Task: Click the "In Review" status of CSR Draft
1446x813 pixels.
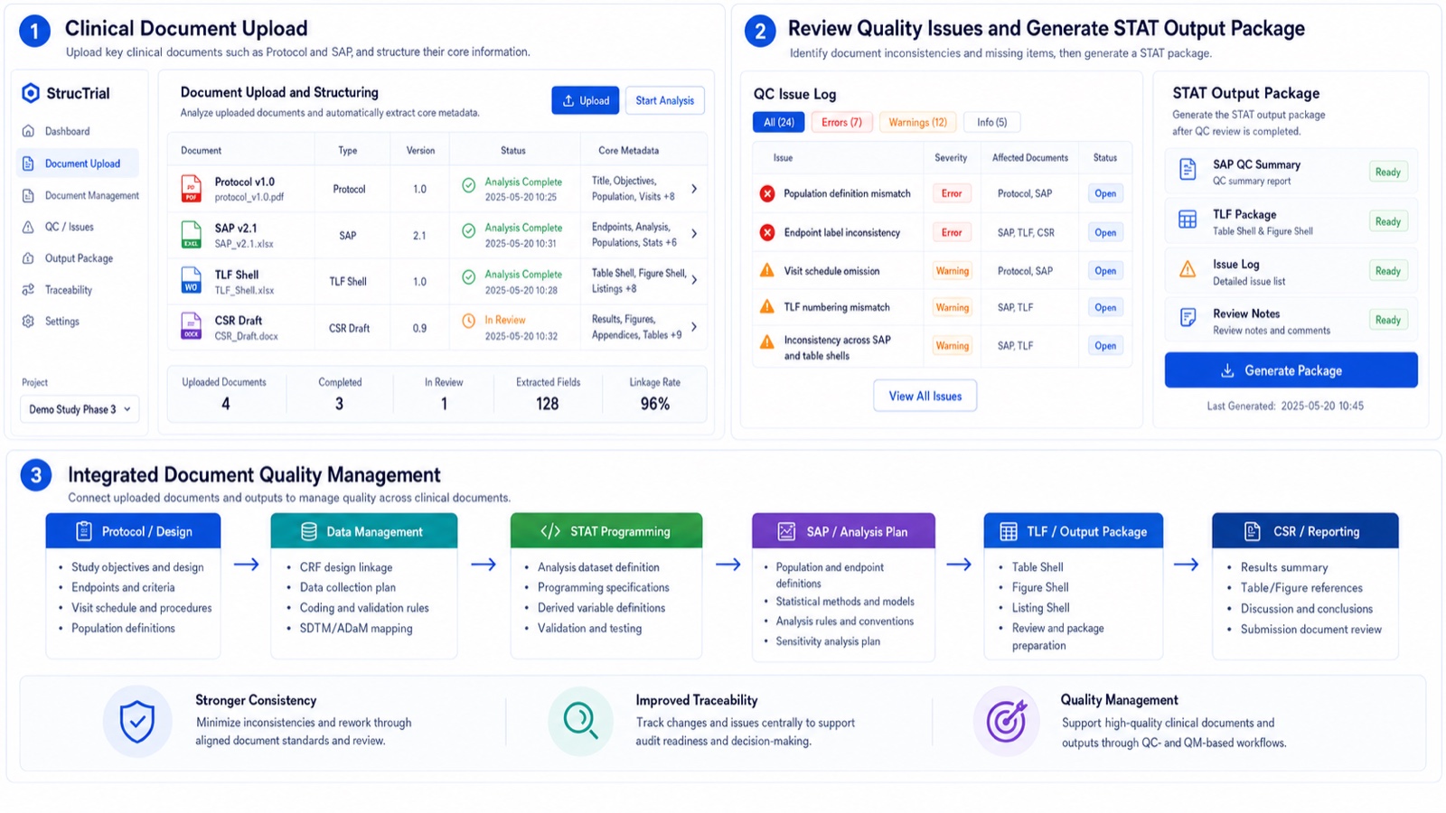Action: [504, 320]
